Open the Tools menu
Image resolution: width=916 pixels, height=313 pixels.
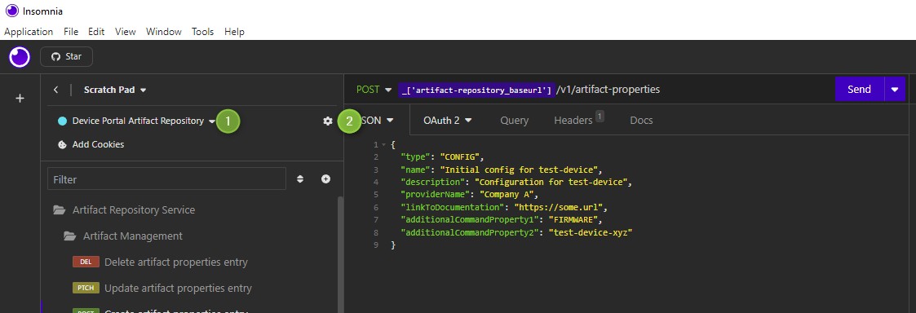click(x=203, y=32)
